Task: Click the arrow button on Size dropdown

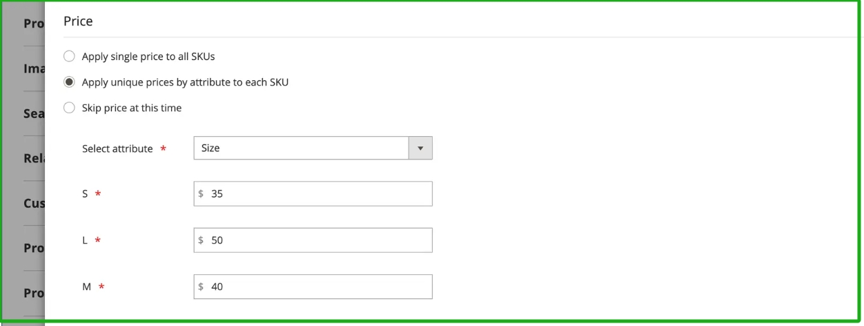Action: click(420, 148)
